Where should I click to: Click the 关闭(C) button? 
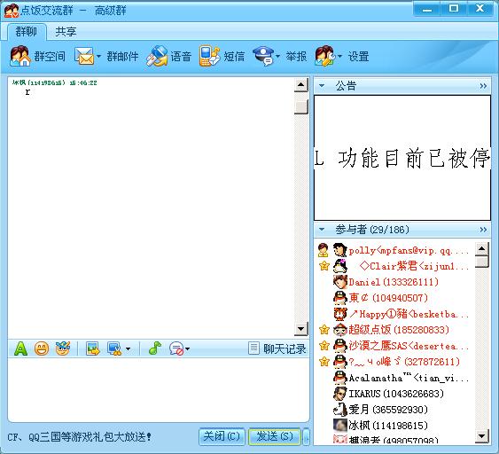[x=222, y=436]
